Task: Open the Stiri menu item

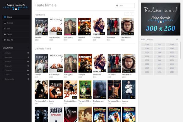Action: click(16, 29)
